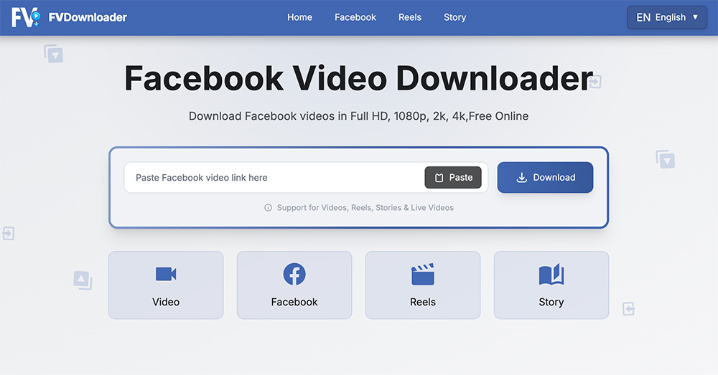Open Reels in the top navigation
The height and width of the screenshot is (375, 718).
pyautogui.click(x=410, y=17)
